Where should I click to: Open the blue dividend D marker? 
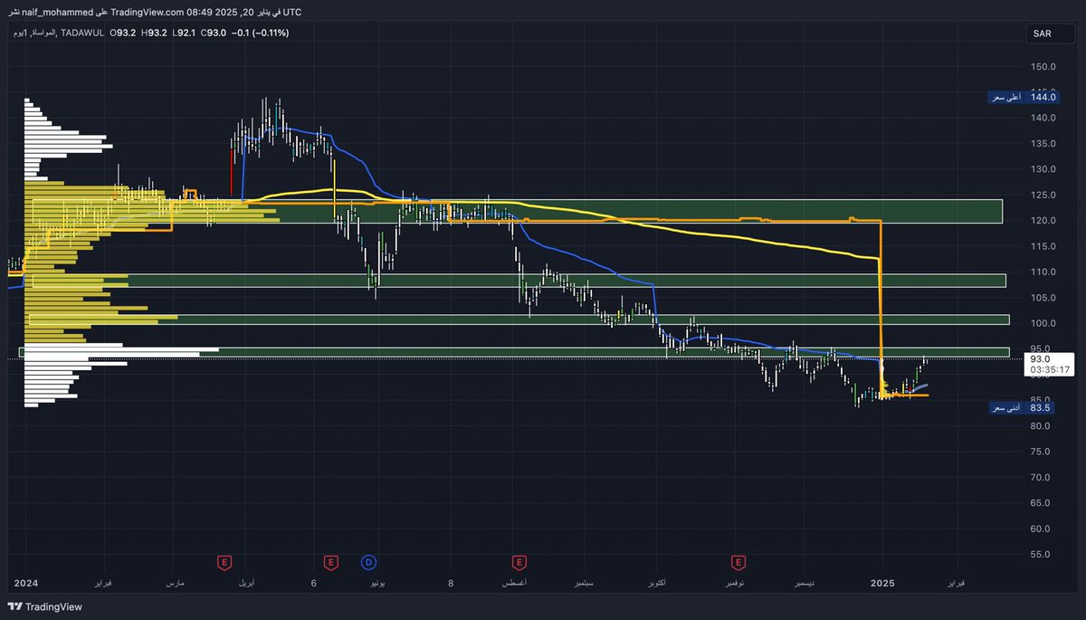click(368, 563)
